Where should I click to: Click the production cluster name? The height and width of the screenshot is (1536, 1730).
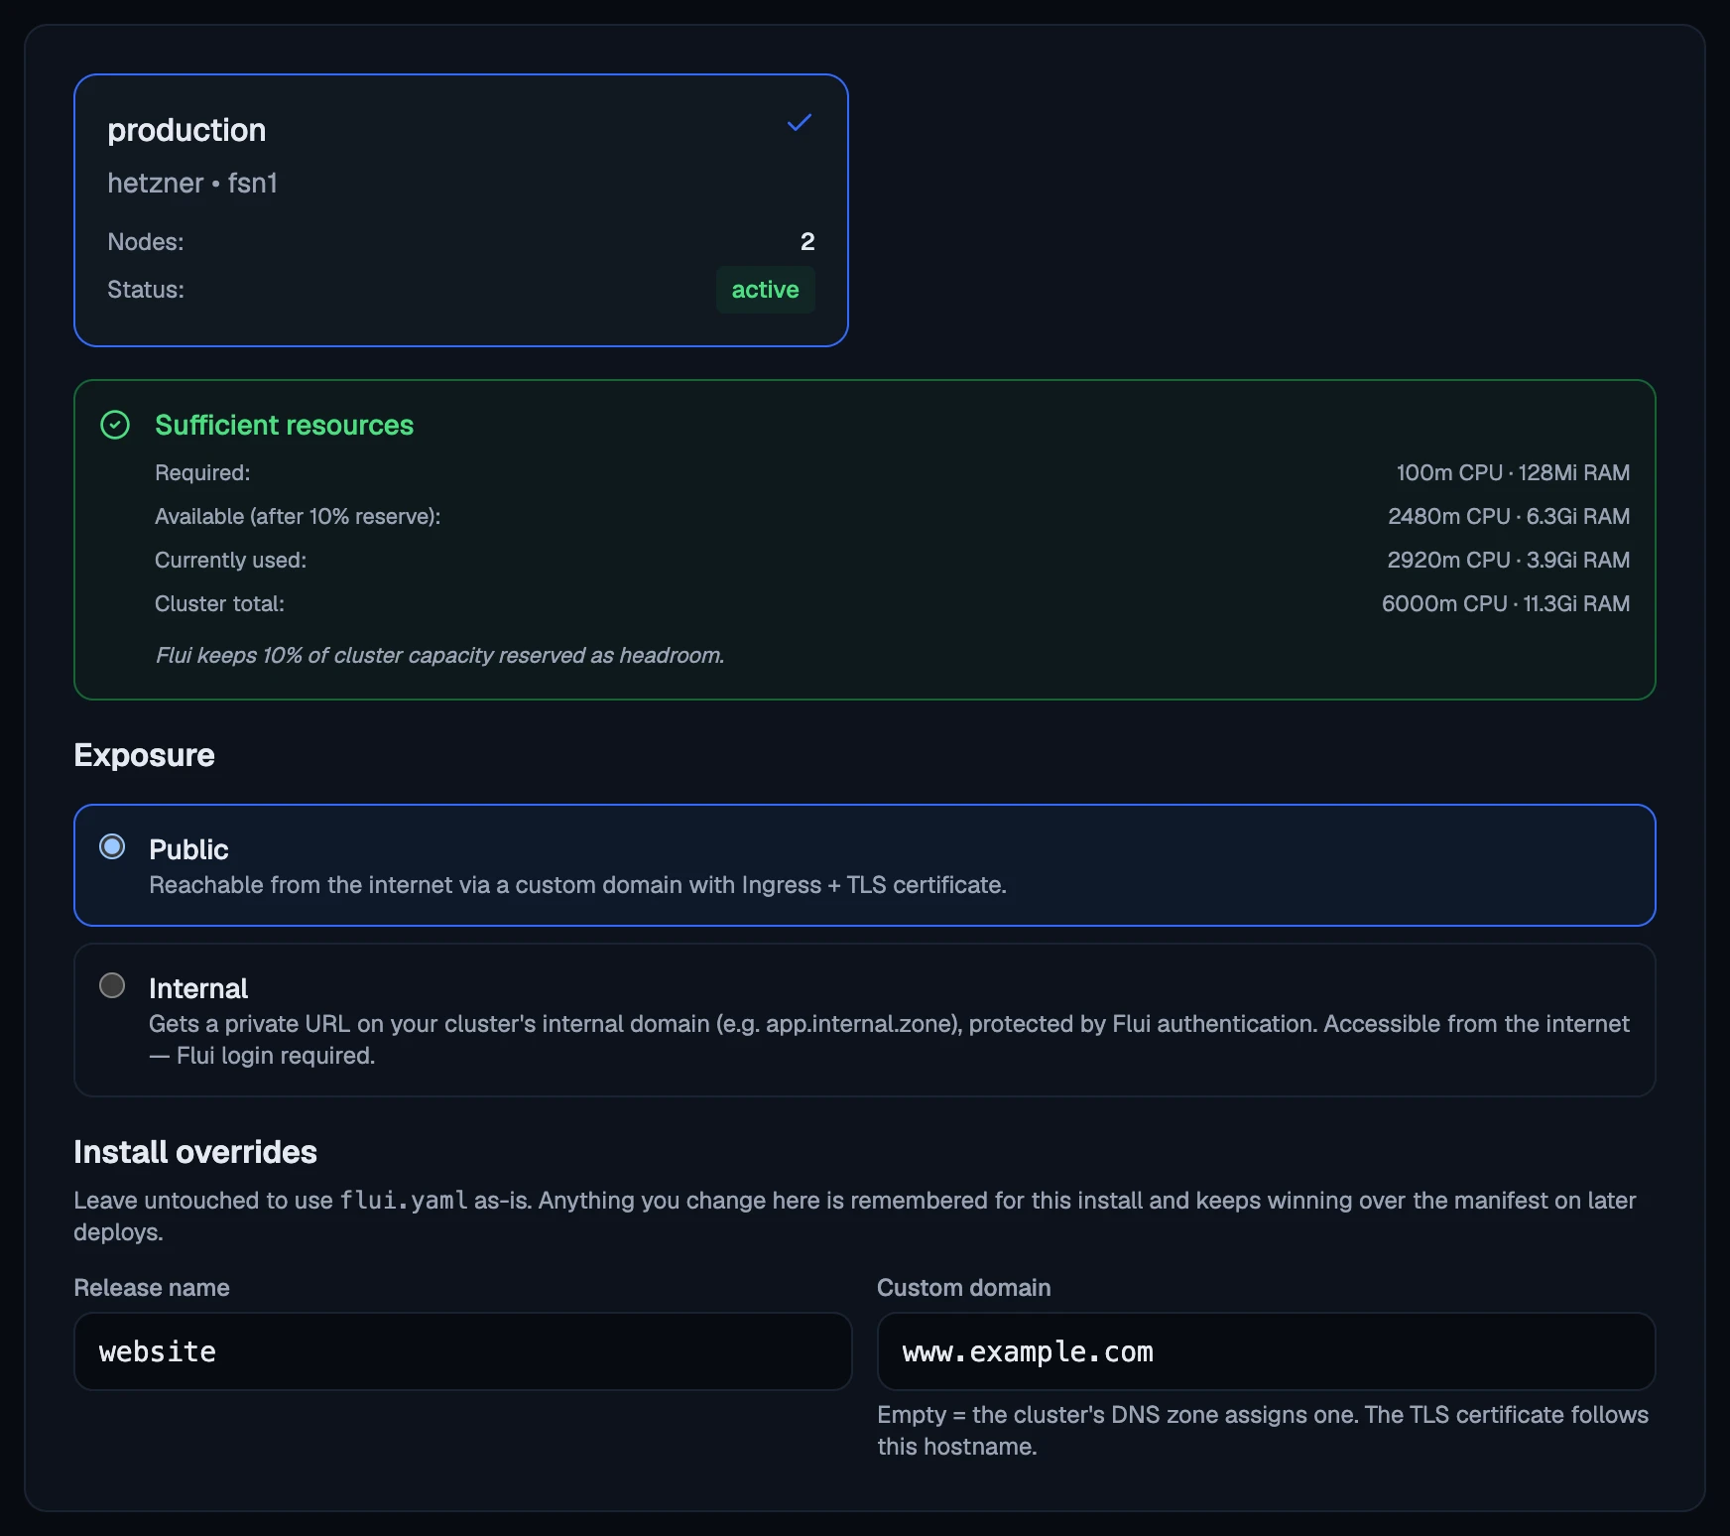186,130
